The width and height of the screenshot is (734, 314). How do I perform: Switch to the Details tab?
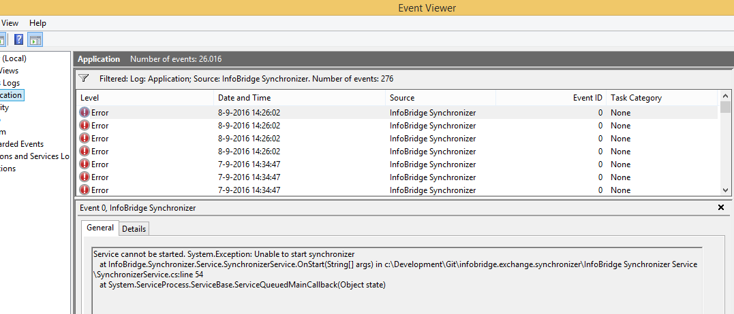coord(134,228)
